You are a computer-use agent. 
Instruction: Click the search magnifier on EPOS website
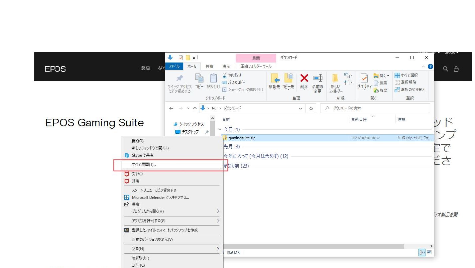click(x=446, y=69)
